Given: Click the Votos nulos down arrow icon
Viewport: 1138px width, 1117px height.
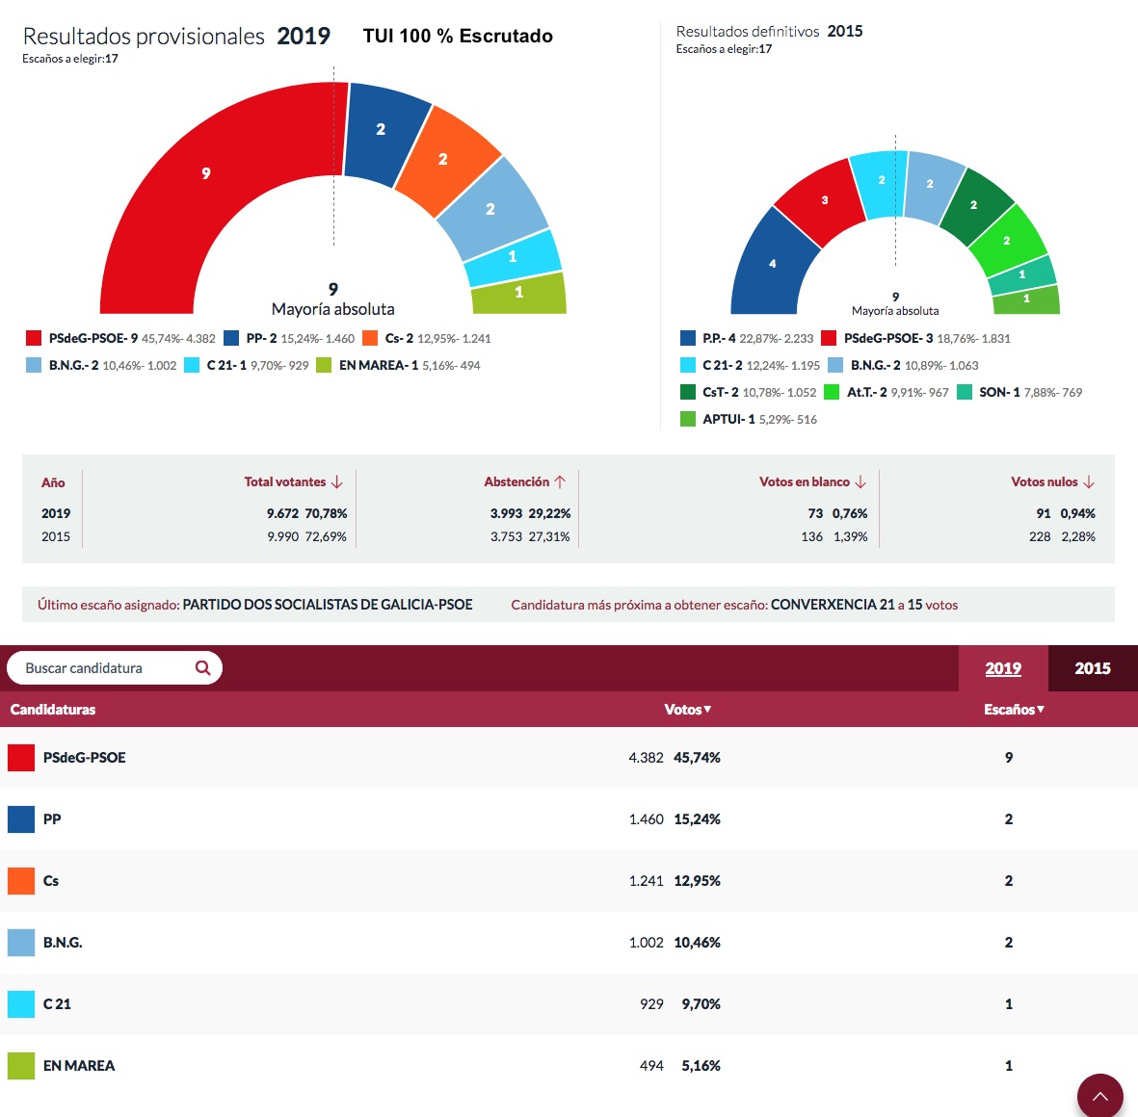Looking at the screenshot, I should pyautogui.click(x=1089, y=481).
